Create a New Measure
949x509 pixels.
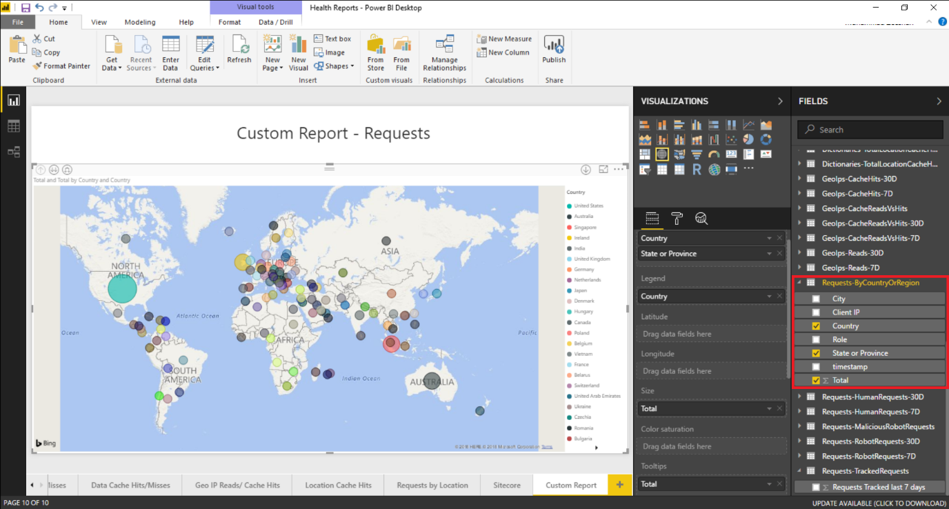[x=504, y=39]
